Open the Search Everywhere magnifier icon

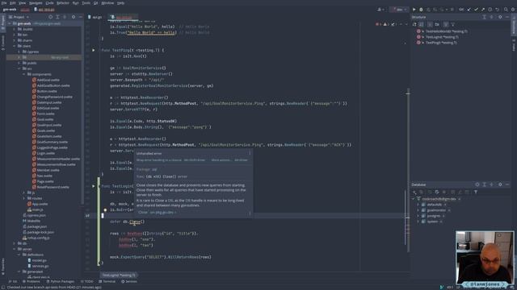coord(506,10)
